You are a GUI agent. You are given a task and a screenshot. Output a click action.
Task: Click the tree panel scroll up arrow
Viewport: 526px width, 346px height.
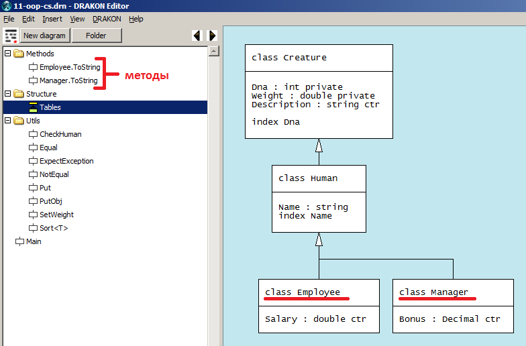[213, 52]
